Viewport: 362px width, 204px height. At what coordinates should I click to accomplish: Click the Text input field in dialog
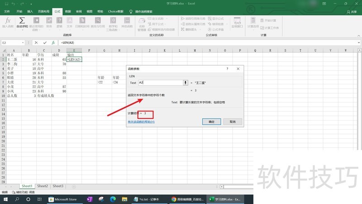click(x=161, y=83)
